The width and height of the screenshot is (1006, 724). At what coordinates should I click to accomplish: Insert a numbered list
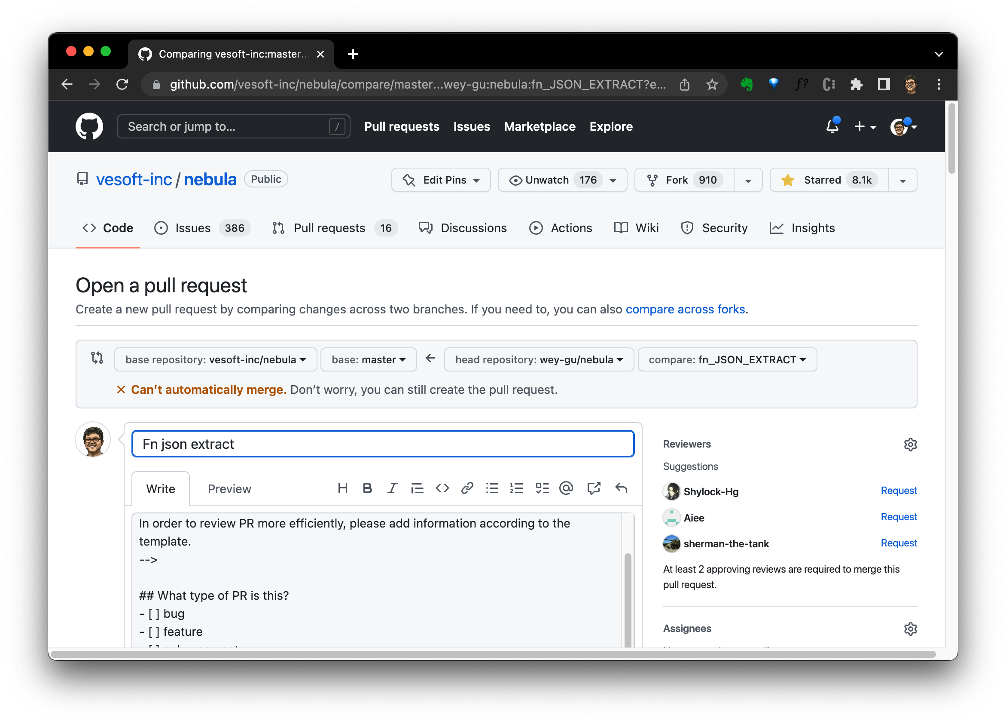[x=517, y=488]
